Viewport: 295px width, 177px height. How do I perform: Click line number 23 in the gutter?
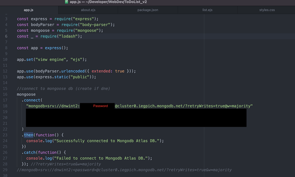[x=5, y=135]
